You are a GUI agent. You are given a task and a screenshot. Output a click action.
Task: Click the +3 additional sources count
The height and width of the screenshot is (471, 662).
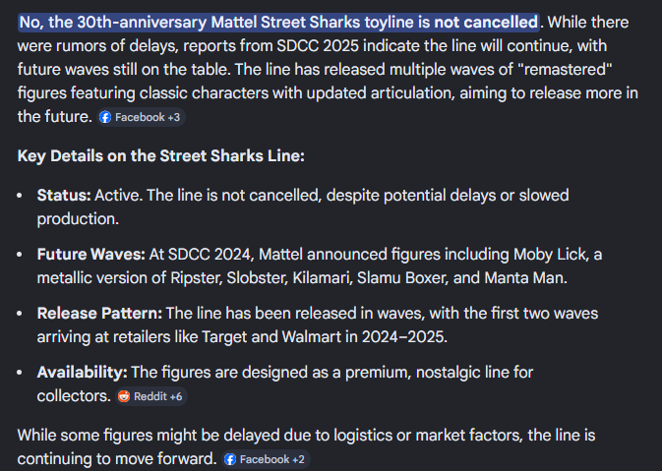tap(174, 117)
